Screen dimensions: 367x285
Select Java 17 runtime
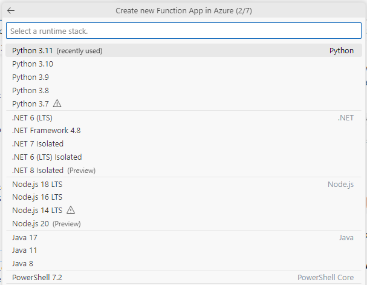coord(184,237)
